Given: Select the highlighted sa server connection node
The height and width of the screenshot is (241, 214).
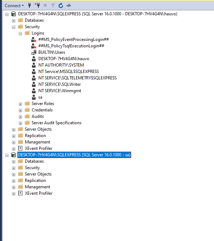Looking at the screenshot, I should tap(74, 155).
